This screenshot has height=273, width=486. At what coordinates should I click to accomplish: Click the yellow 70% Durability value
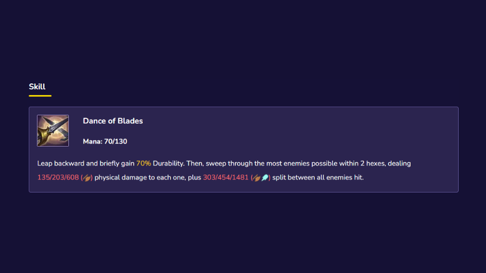point(143,164)
